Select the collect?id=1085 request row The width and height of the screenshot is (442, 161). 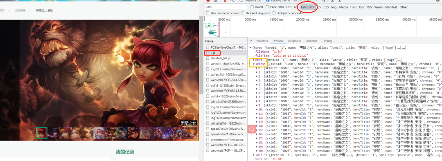tap(226, 75)
